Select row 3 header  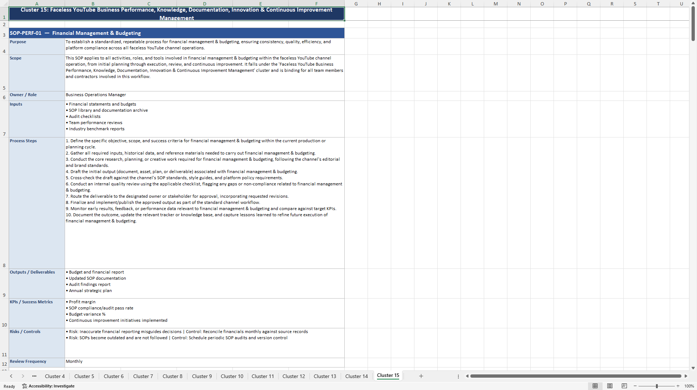4,33
